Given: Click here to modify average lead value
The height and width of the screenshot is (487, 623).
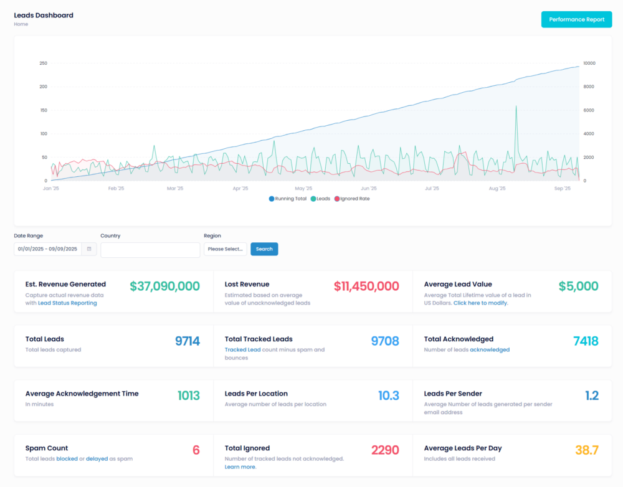Looking at the screenshot, I should pyautogui.click(x=480, y=303).
